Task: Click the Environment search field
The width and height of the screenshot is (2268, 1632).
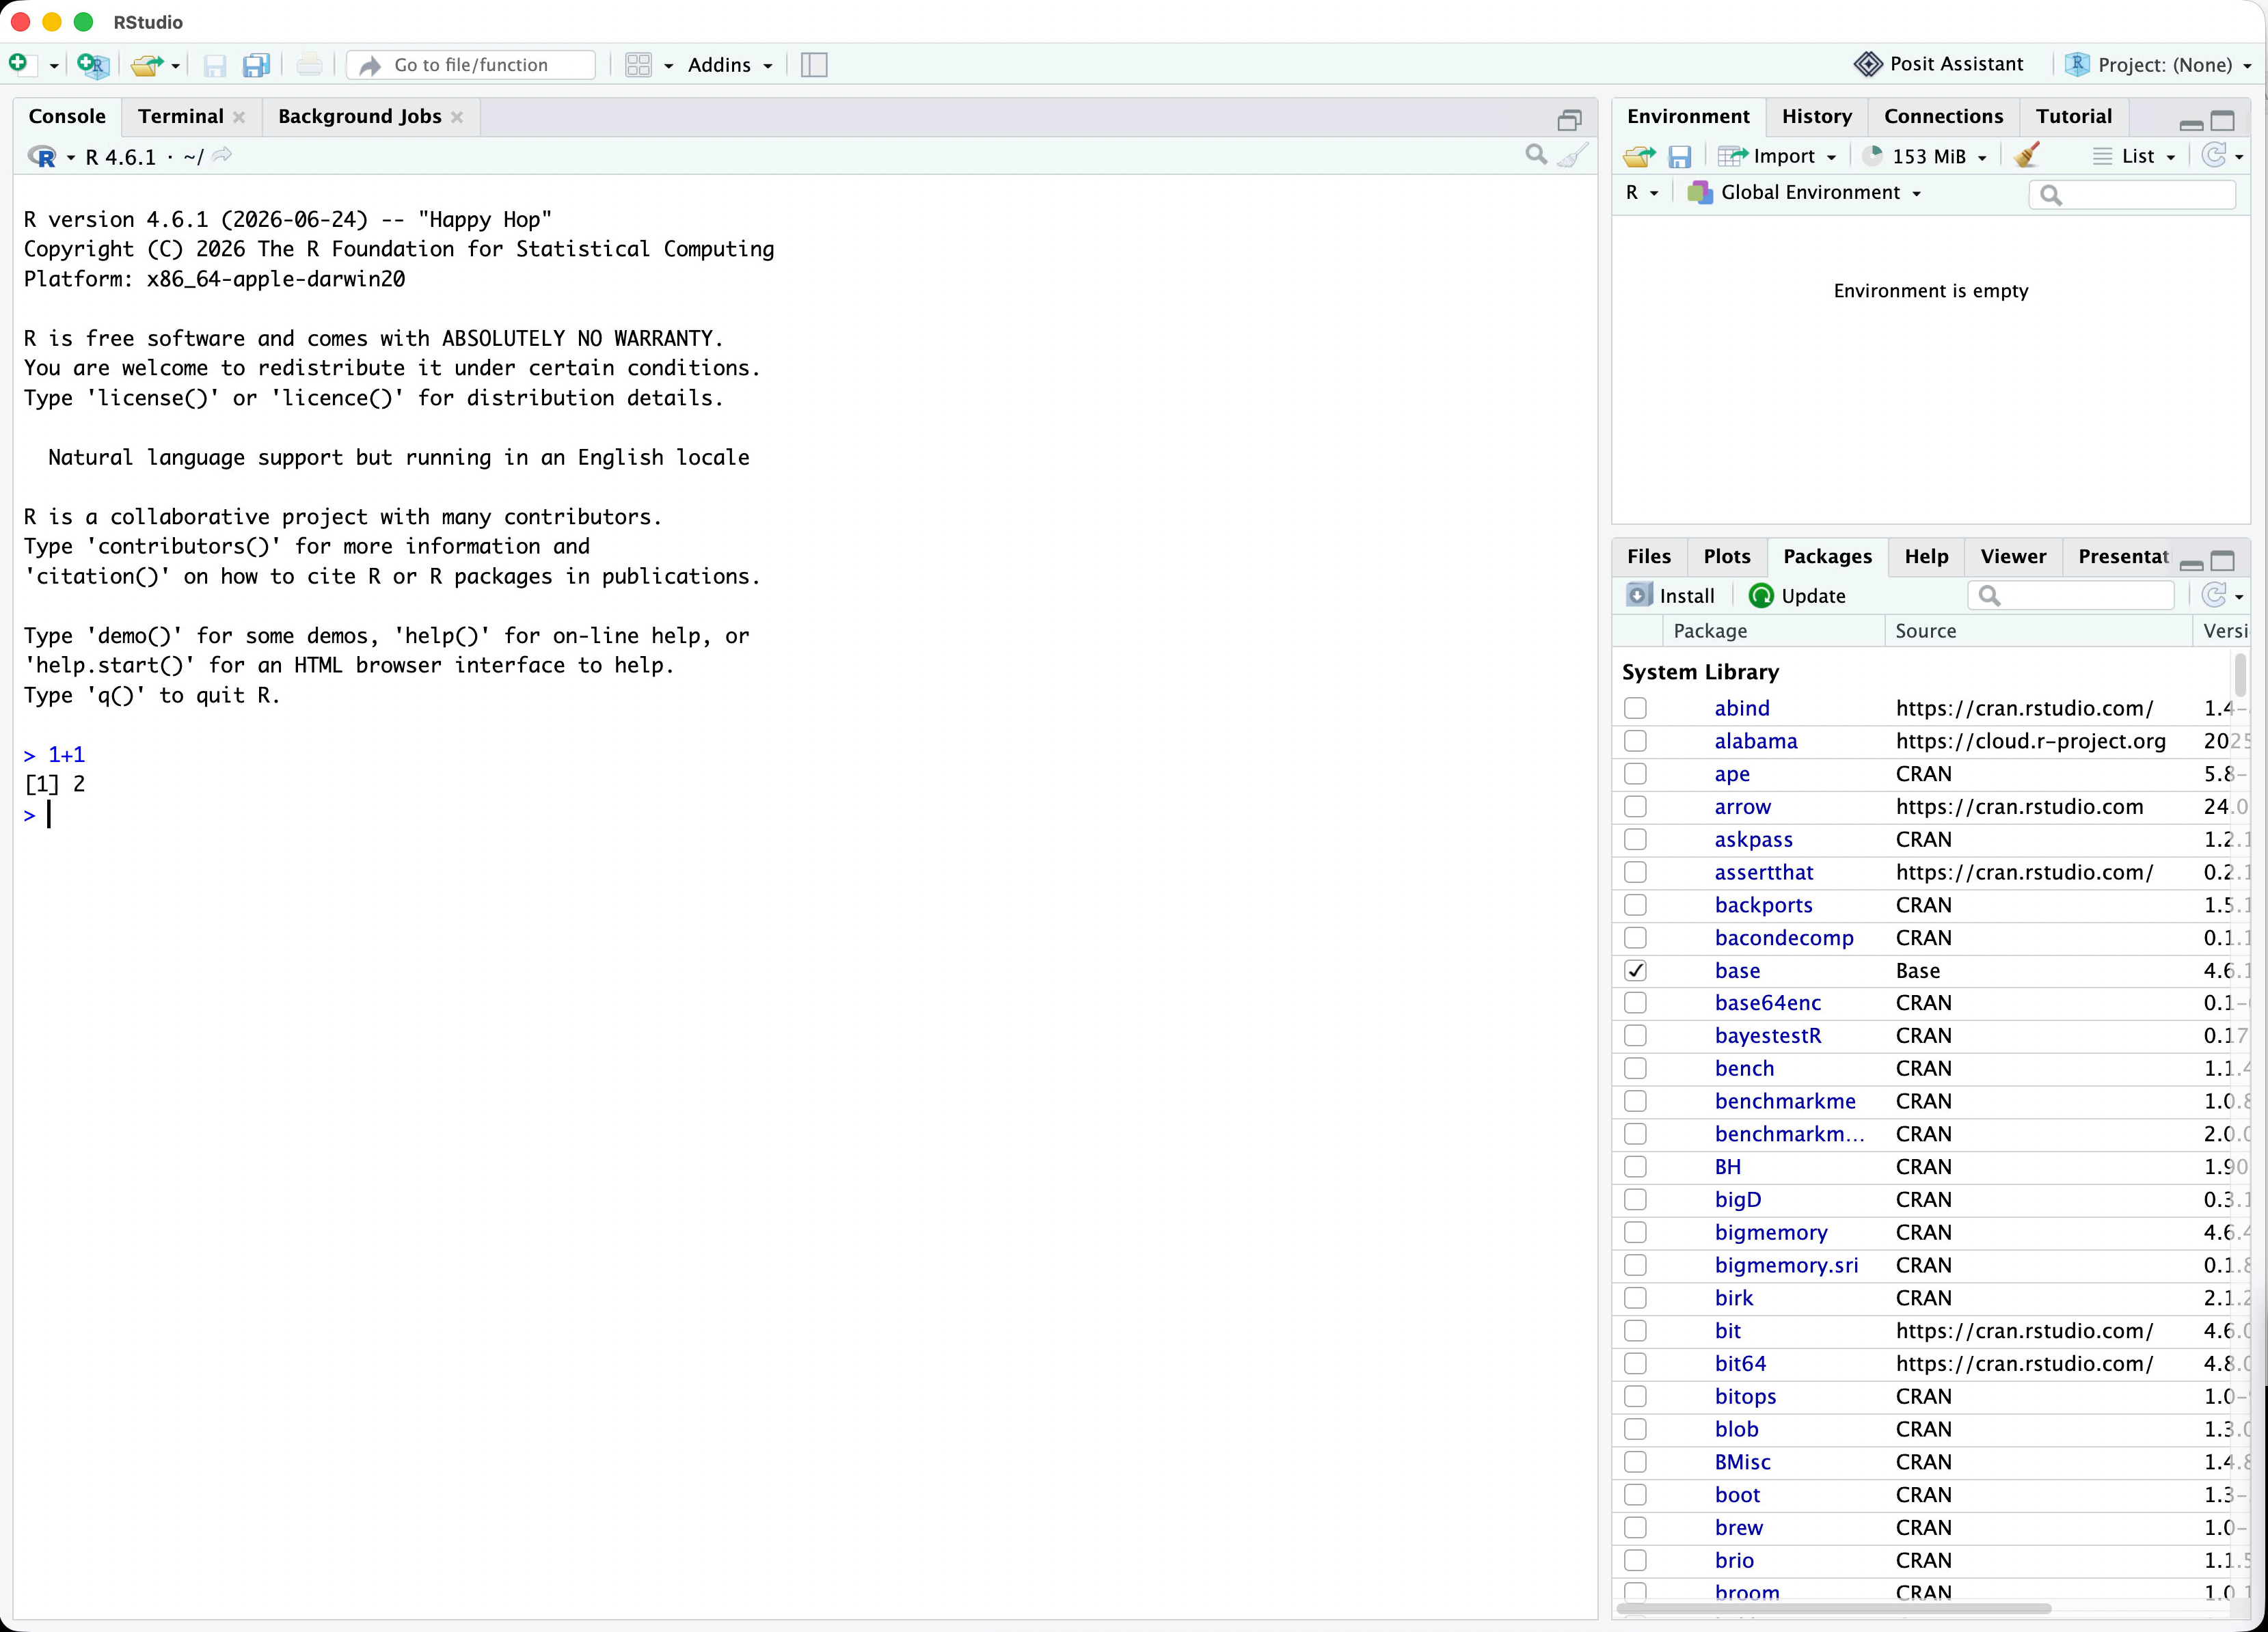Action: [x=2131, y=194]
